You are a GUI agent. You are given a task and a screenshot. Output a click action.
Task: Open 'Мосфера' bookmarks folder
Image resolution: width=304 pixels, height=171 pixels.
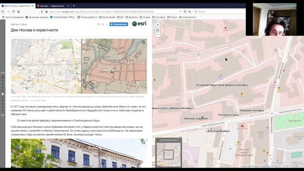(159, 17)
